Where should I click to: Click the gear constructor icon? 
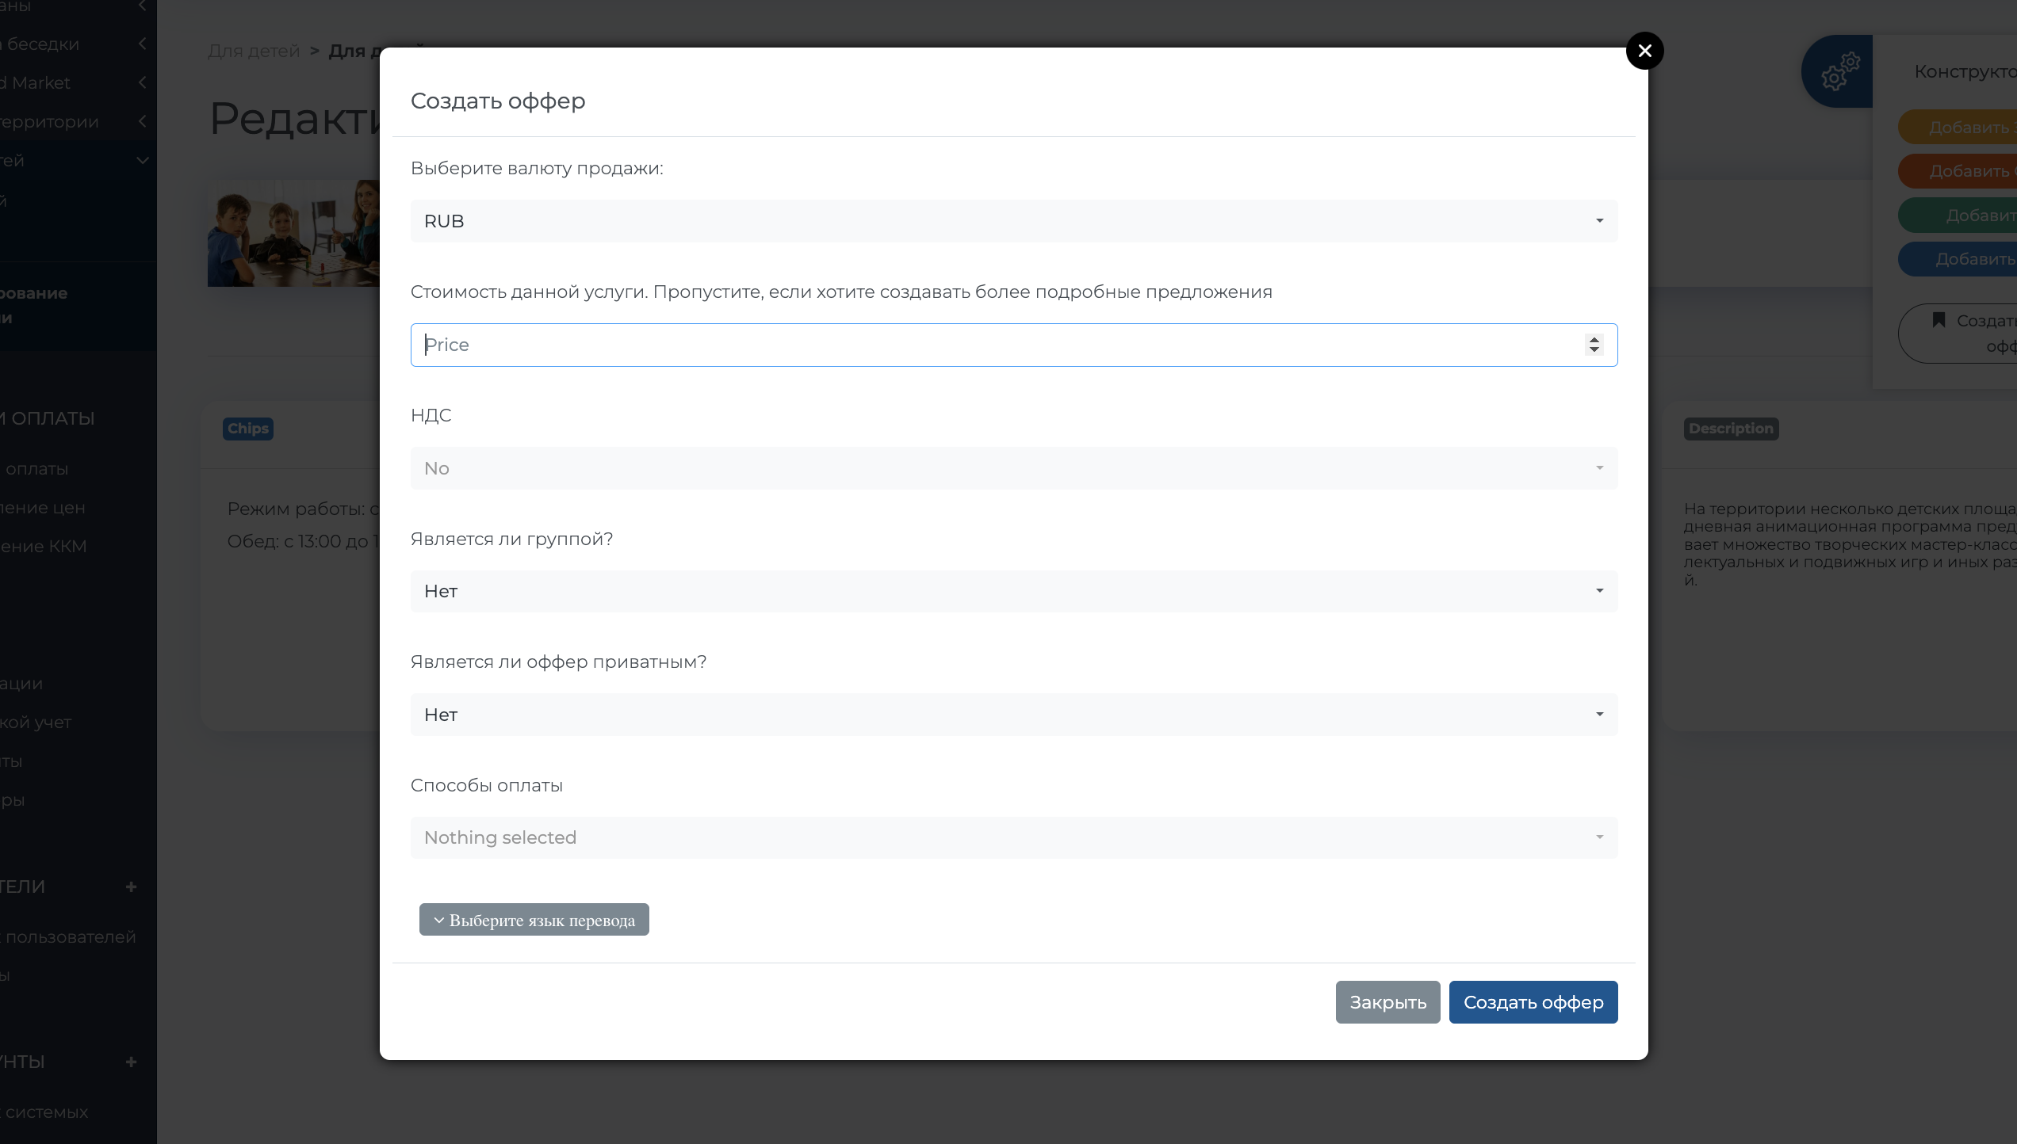[1839, 71]
